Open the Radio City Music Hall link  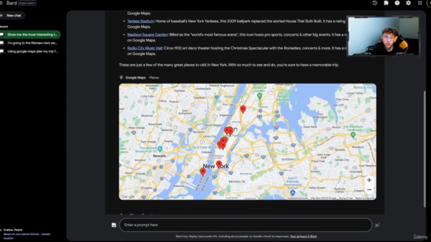coord(145,48)
